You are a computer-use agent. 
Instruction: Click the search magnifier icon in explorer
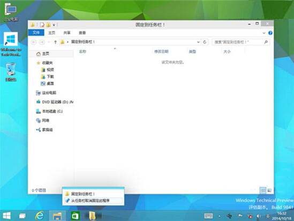coord(266,42)
